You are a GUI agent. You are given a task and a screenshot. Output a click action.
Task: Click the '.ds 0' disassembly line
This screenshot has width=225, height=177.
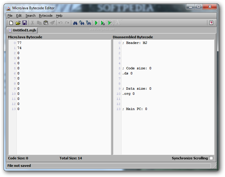[127, 73]
